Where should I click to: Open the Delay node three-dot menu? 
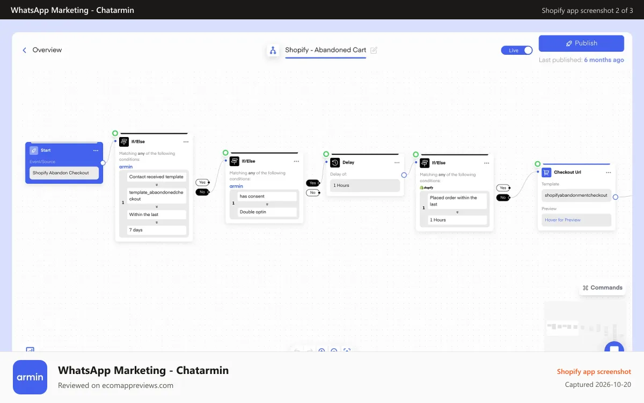point(397,162)
